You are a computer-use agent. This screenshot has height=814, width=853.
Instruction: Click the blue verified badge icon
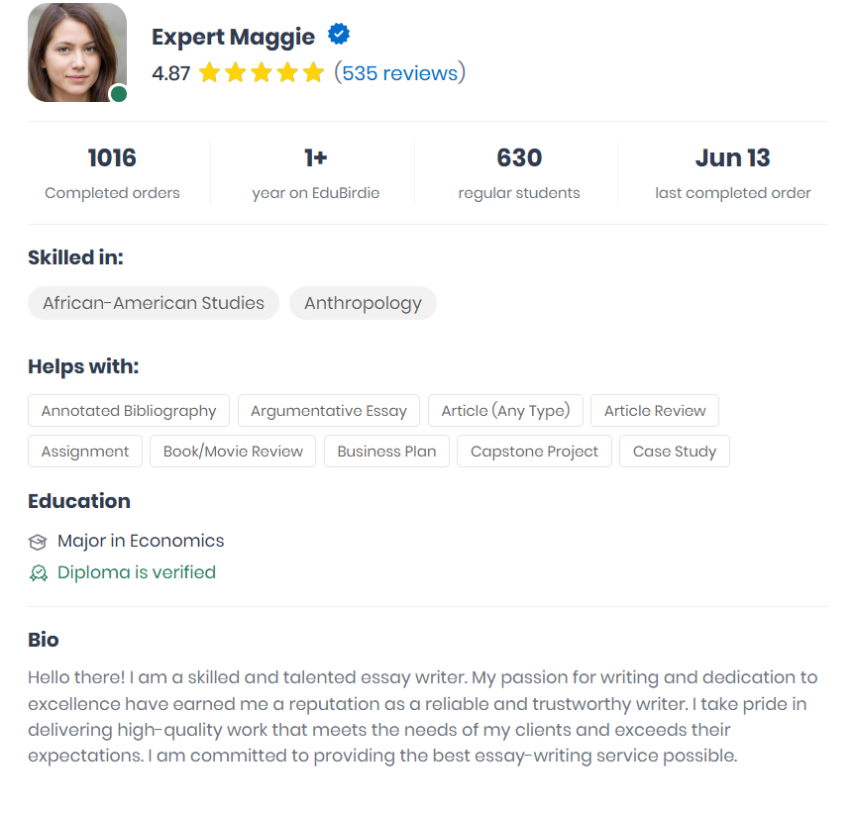pyautogui.click(x=339, y=36)
